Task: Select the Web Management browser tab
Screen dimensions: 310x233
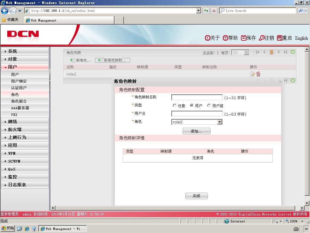Action: click(x=69, y=20)
